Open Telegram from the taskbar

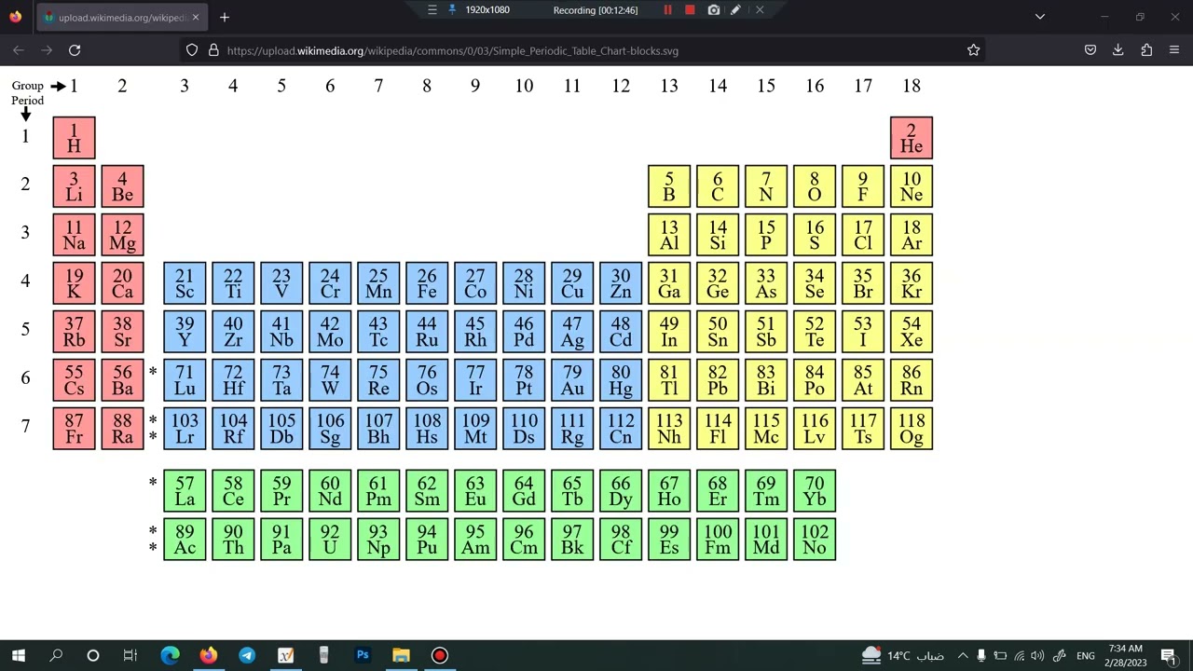click(247, 655)
